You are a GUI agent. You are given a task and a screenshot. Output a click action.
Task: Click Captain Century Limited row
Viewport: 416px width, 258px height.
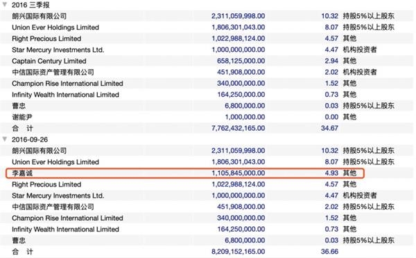[x=207, y=61]
